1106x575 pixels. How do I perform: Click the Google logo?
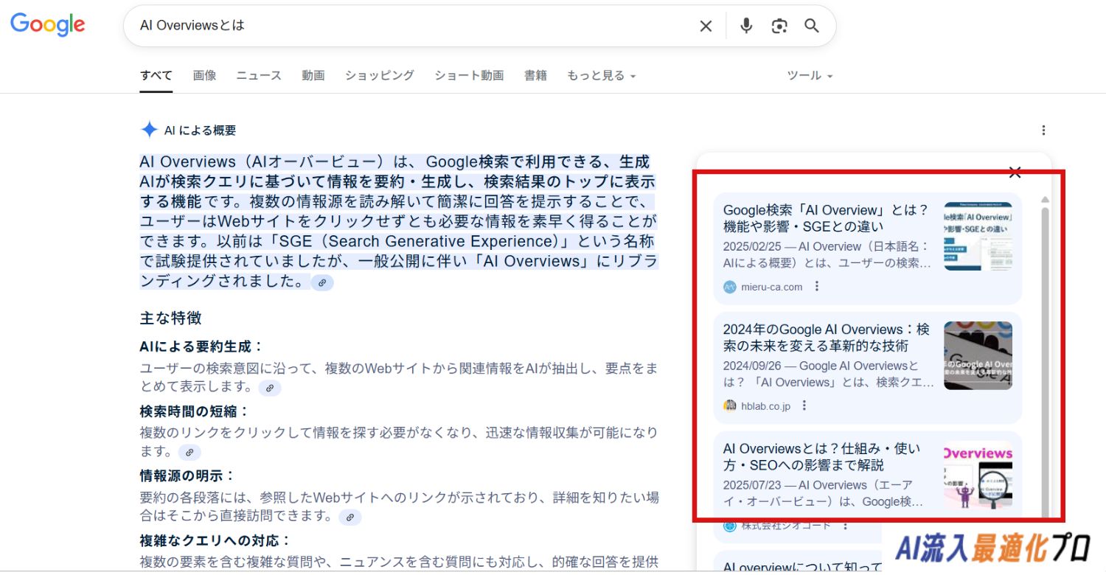click(48, 24)
